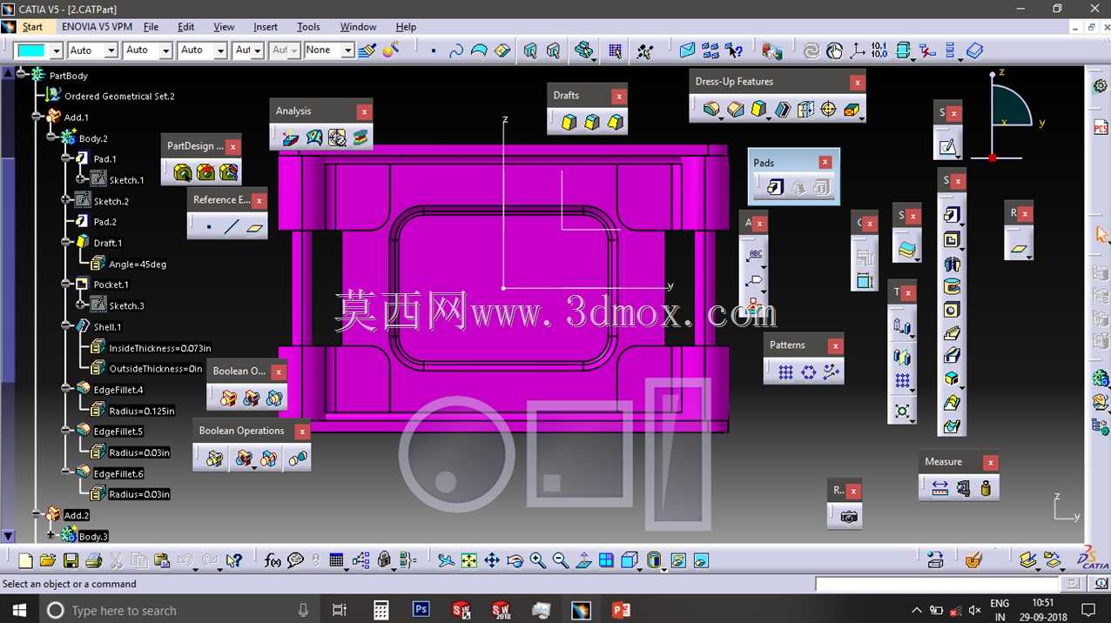Click the Assemble icon in Boolean Operations toolbar
1111x623 pixels.
214,458
